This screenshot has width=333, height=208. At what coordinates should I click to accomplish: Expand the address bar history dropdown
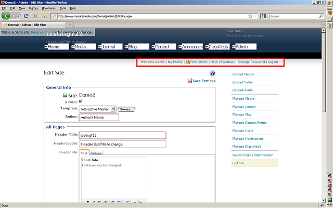click(x=257, y=16)
